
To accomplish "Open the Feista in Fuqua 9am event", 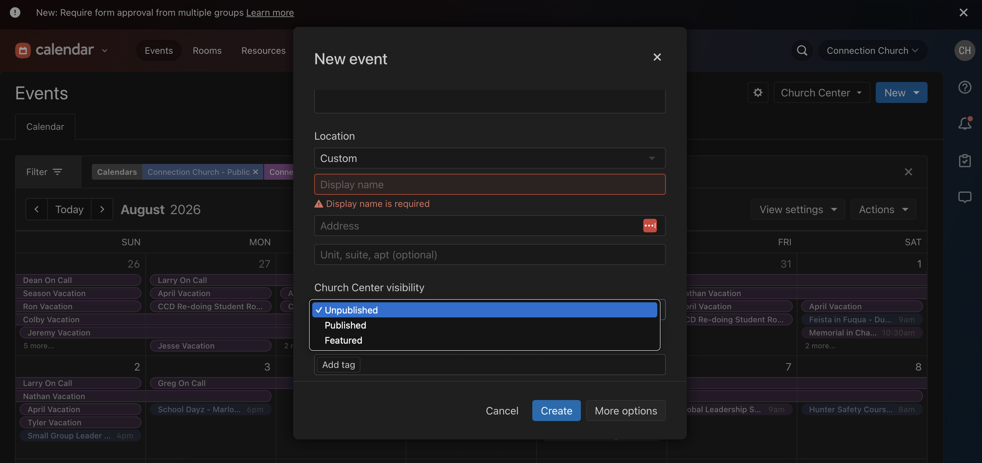I will click(862, 320).
